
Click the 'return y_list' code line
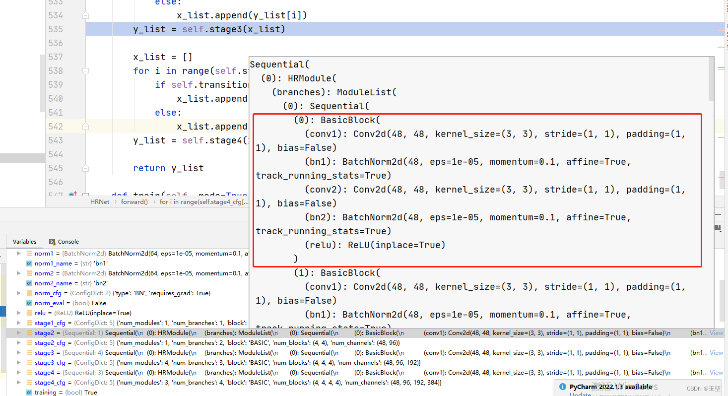168,168
